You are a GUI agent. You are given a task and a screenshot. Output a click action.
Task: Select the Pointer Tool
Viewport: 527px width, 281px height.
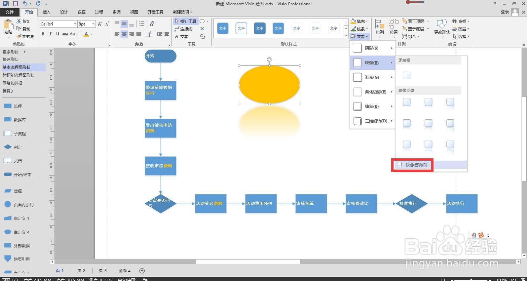(186, 21)
